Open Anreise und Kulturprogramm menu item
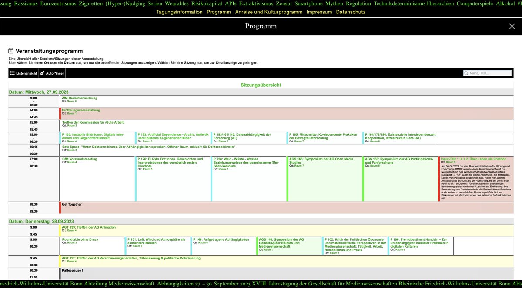This screenshot has width=522, height=288. pos(269,12)
